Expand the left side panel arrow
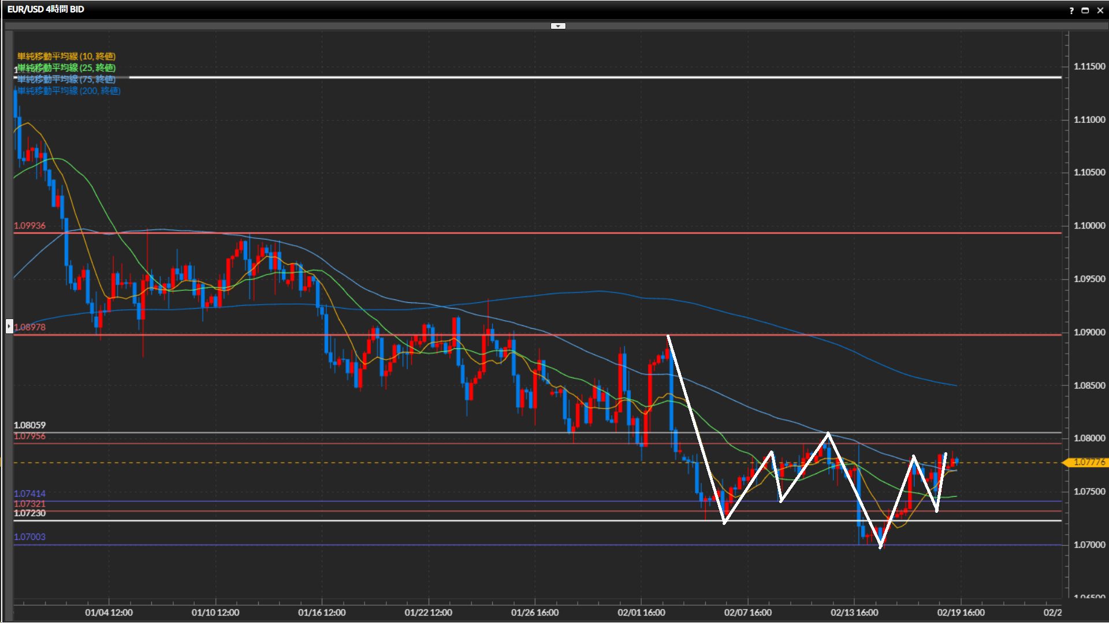 (x=9, y=326)
